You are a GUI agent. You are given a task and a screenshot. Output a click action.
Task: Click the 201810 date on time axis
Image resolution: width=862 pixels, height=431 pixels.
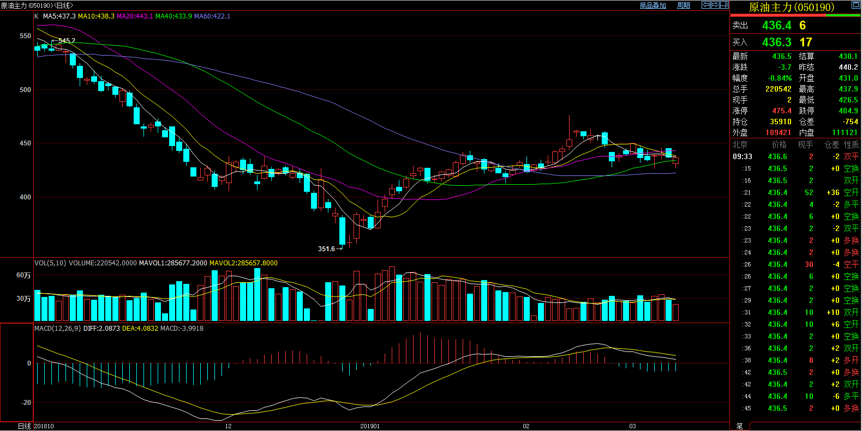[x=44, y=426]
